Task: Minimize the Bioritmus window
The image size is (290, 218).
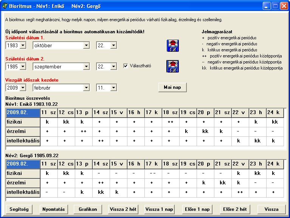Action: (266, 6)
